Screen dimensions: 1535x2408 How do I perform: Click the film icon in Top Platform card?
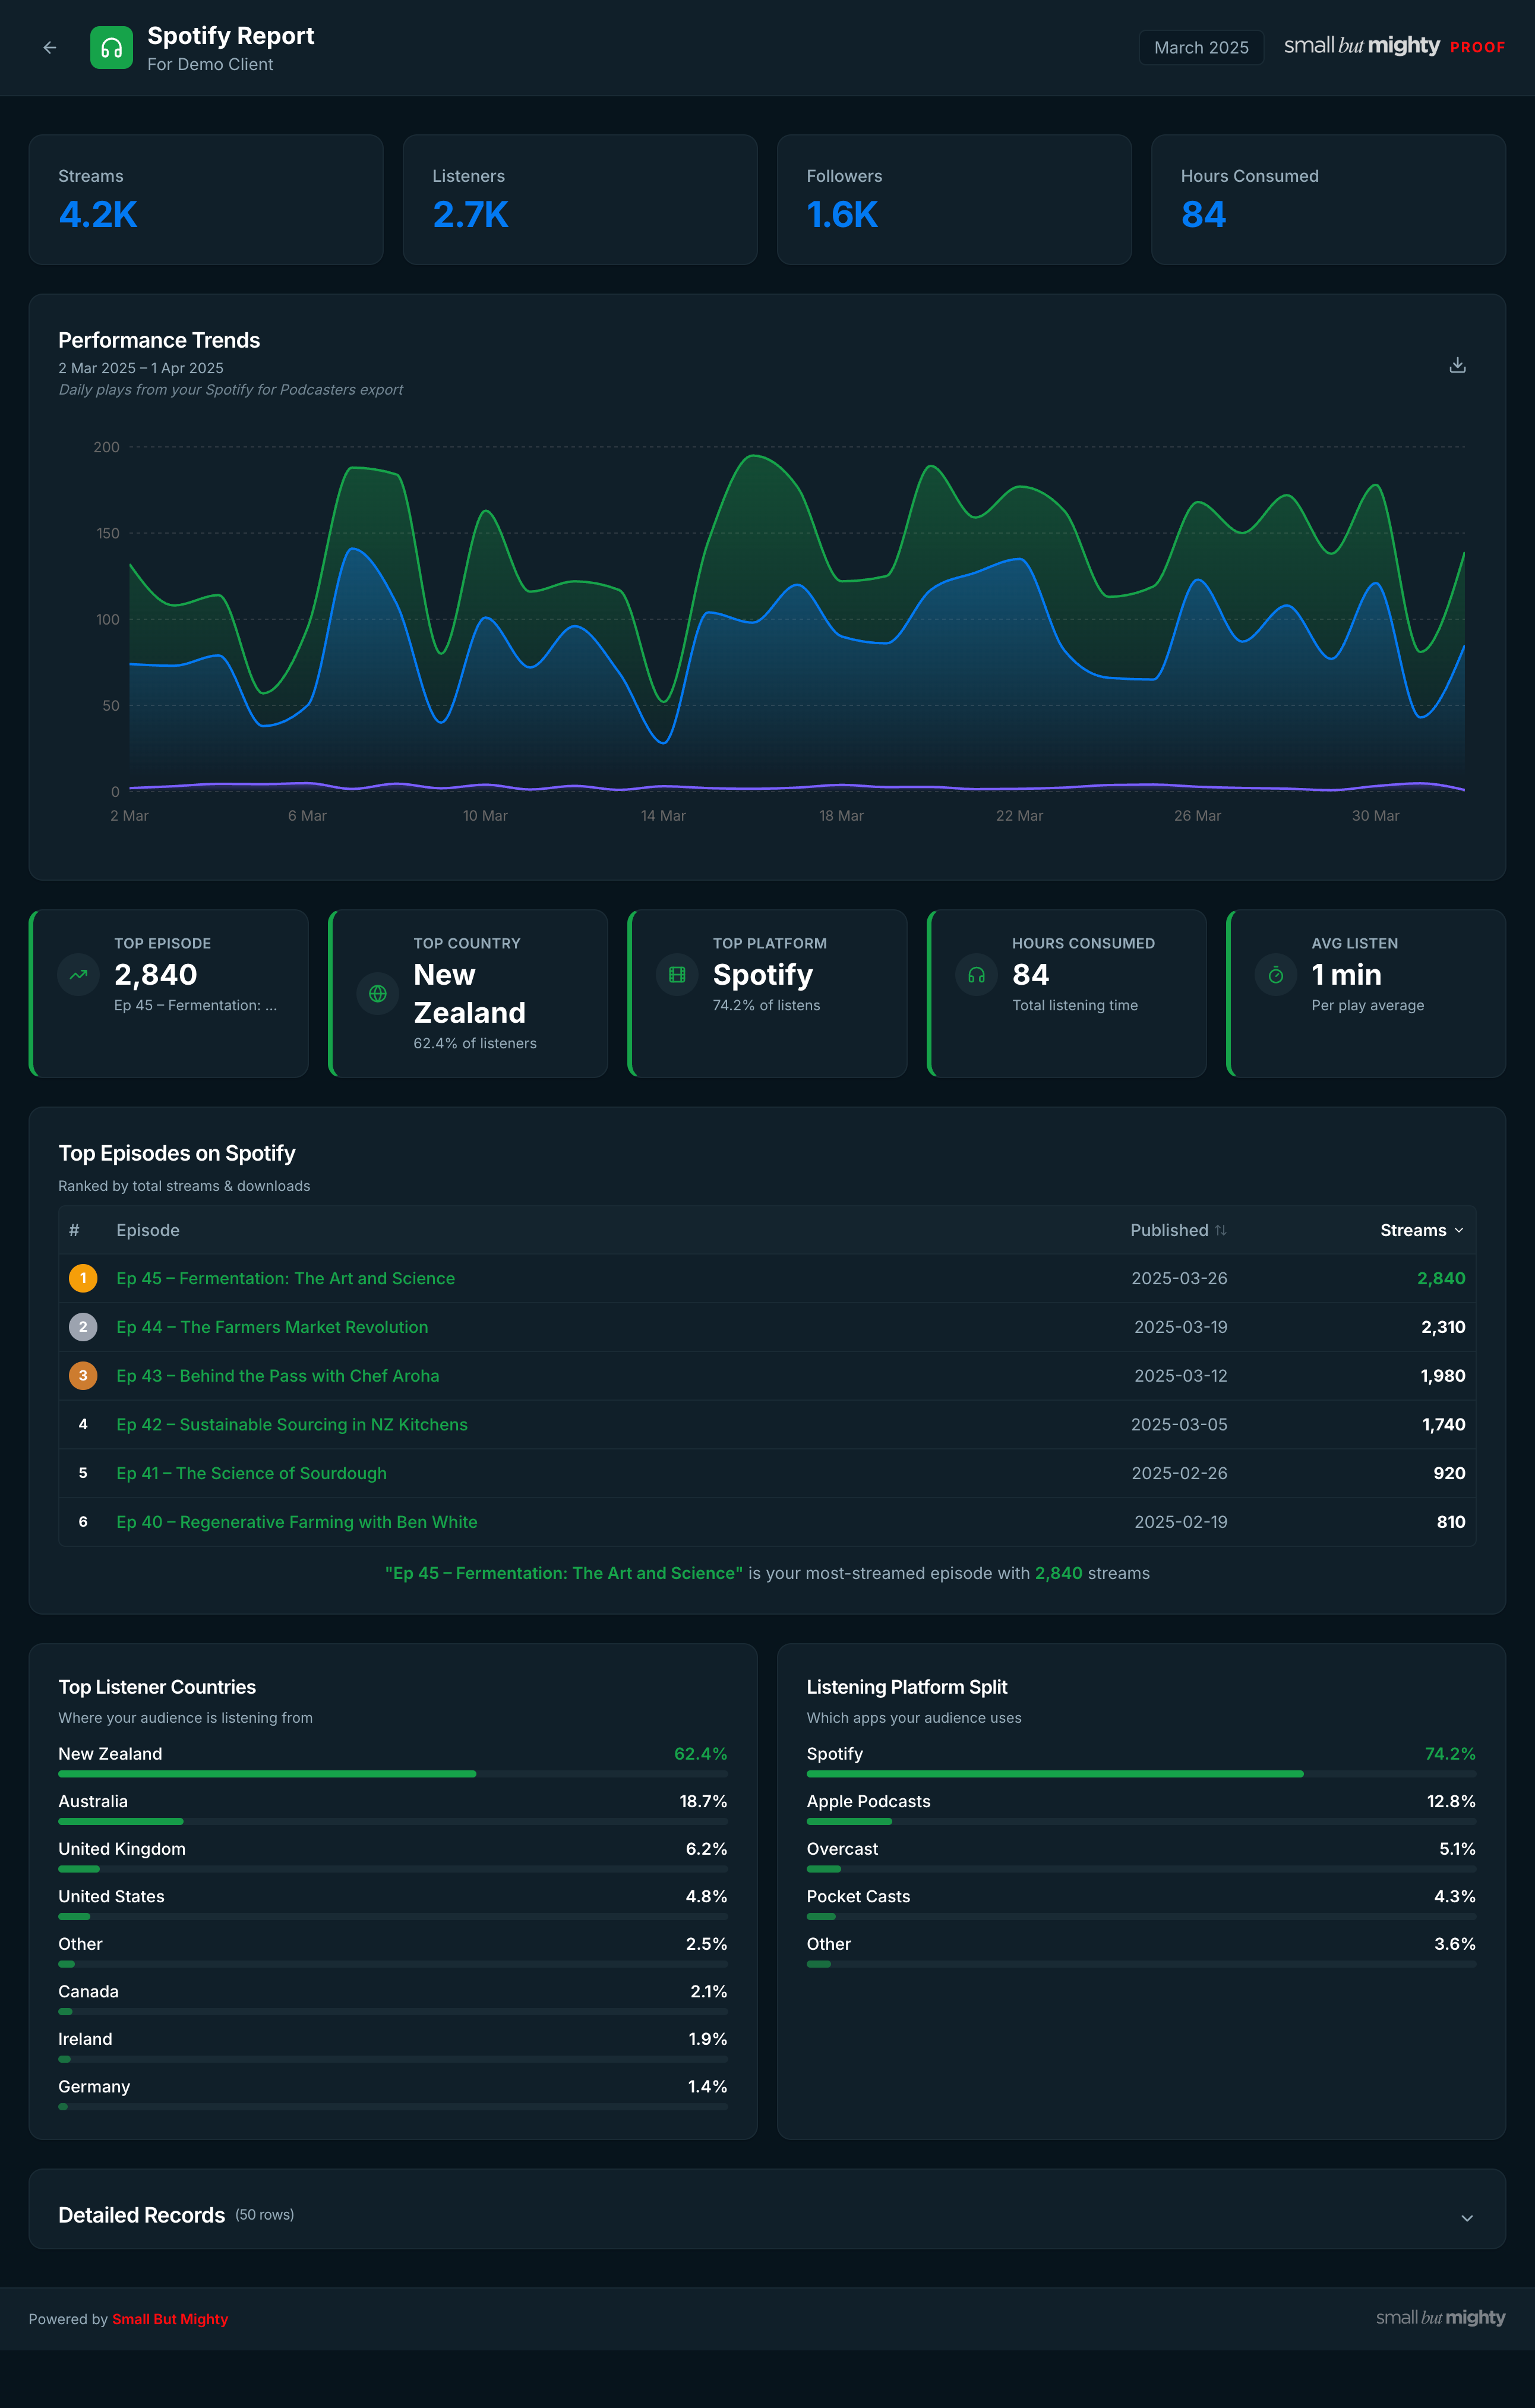pos(677,975)
